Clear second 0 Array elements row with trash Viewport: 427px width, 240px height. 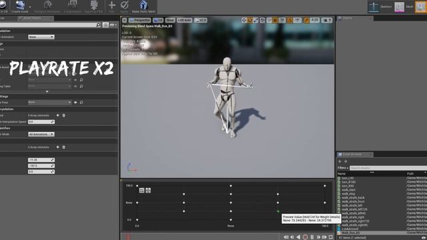(x=64, y=147)
